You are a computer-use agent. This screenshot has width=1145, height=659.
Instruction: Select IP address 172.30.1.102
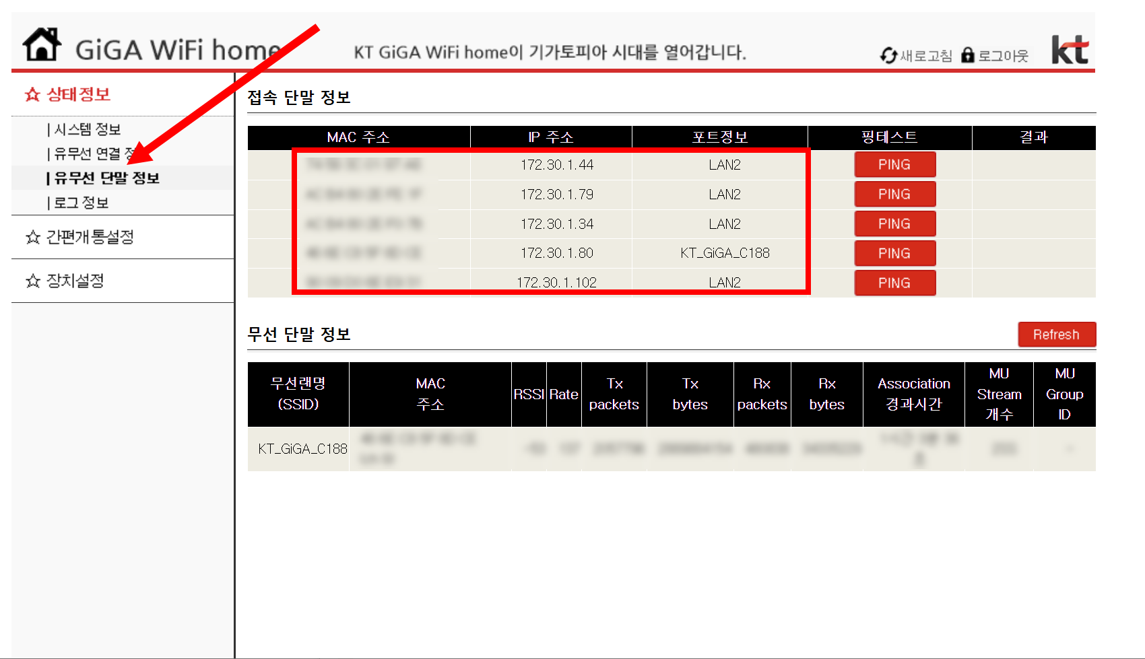(557, 283)
